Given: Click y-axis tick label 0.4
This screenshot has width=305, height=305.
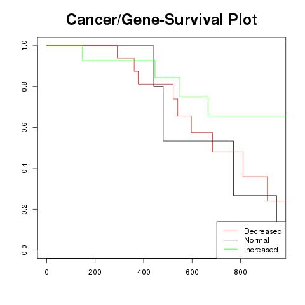Looking at the screenshot, I should 24,168.
